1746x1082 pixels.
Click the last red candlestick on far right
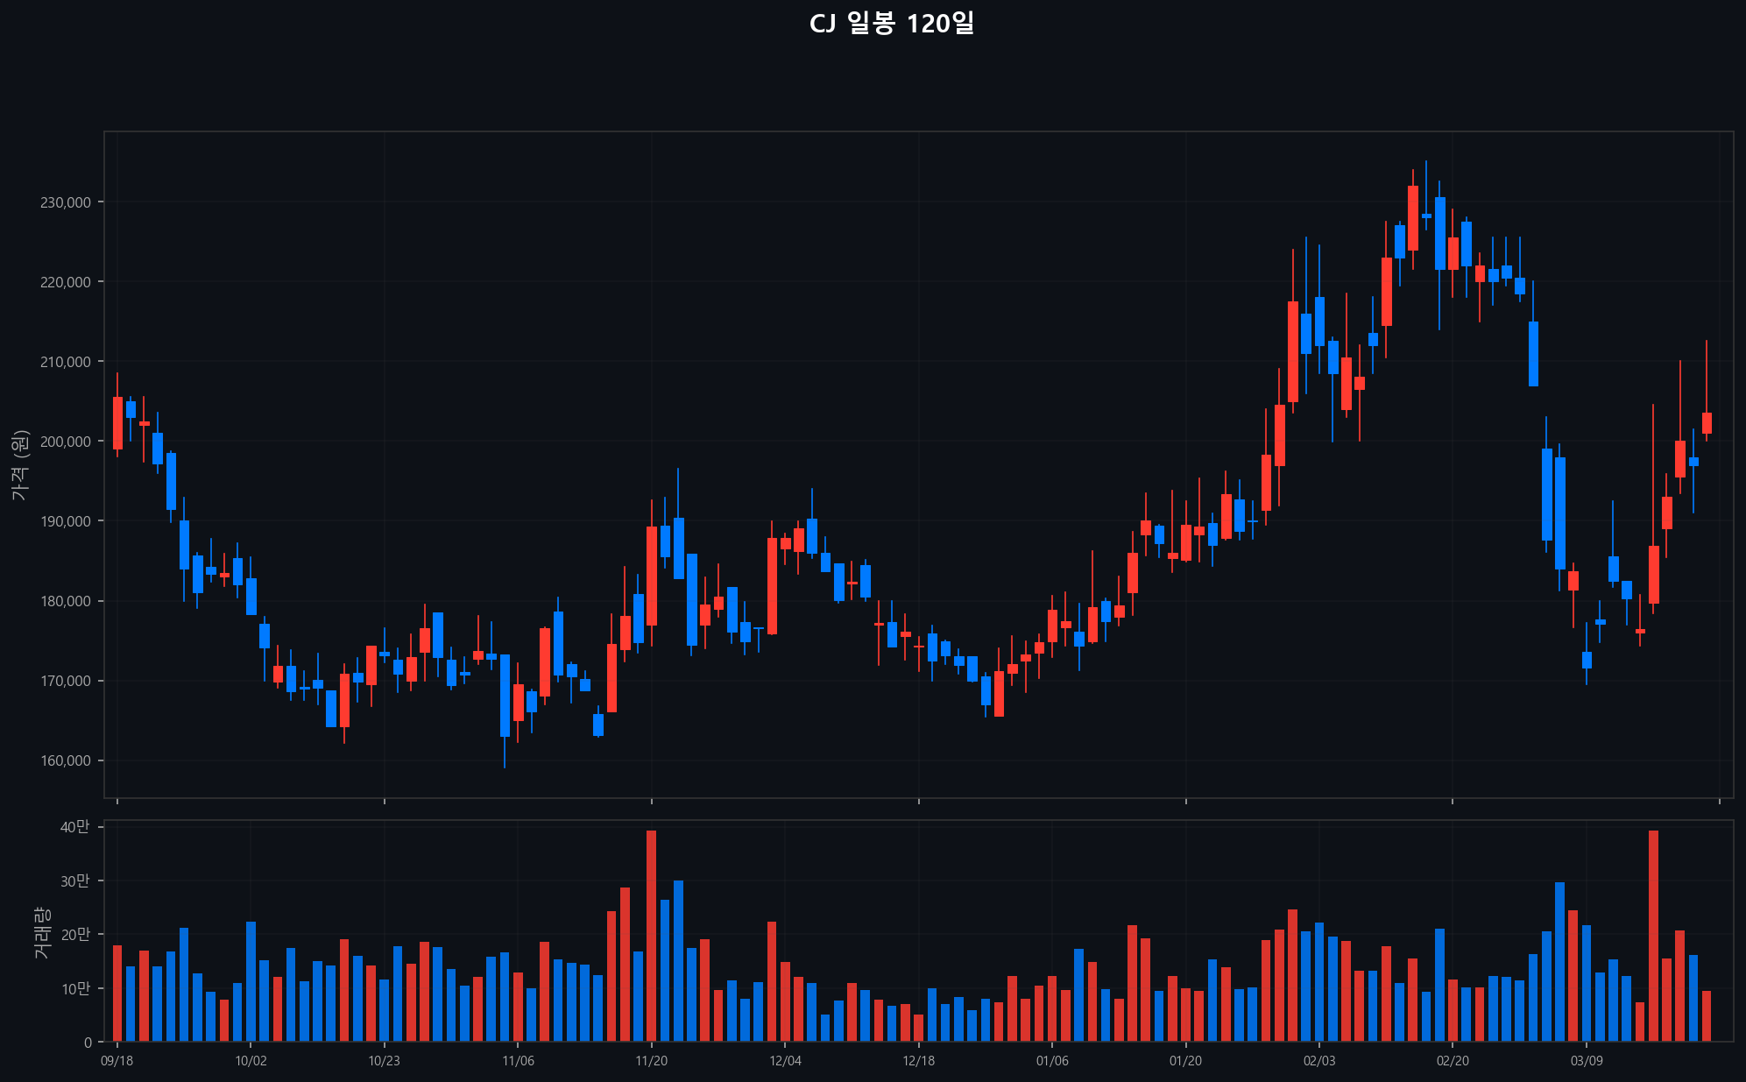(1707, 423)
